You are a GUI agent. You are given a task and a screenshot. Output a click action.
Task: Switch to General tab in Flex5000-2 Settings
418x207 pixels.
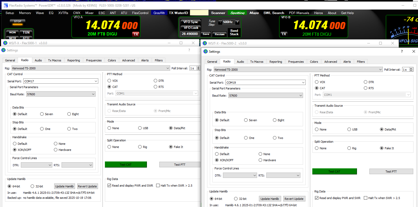point(212,62)
